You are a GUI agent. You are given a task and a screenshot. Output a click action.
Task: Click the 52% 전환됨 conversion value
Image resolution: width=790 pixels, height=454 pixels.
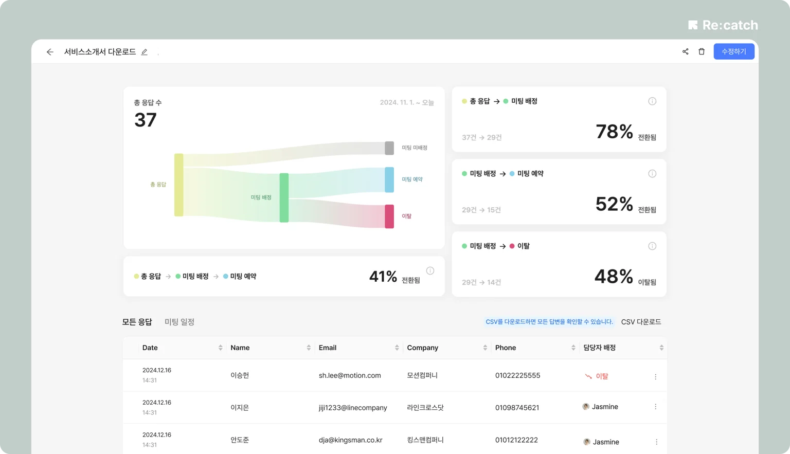coord(626,205)
